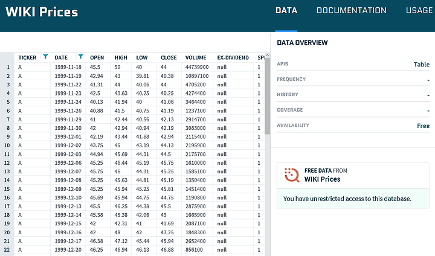
Task: Open the USAGE tab
Action: tap(419, 10)
